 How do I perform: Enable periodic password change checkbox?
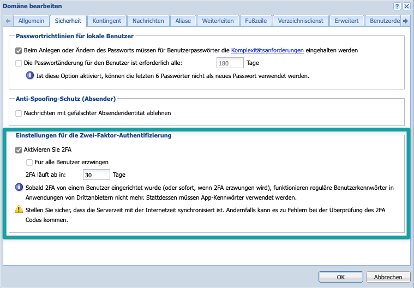click(19, 63)
